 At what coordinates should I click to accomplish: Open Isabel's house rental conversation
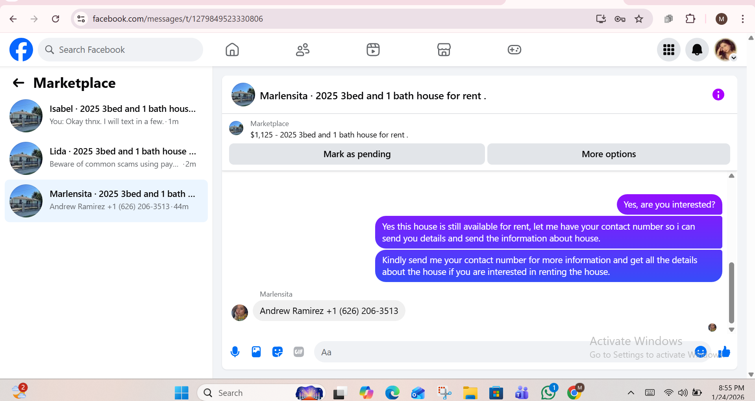tap(106, 115)
